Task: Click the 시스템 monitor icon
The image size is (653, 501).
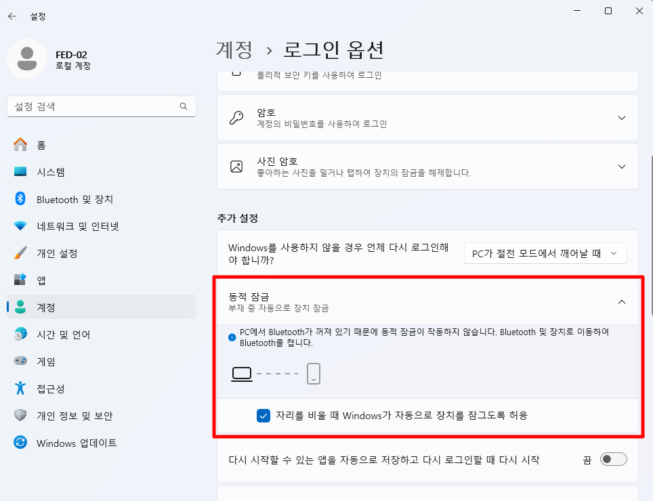Action: click(20, 172)
